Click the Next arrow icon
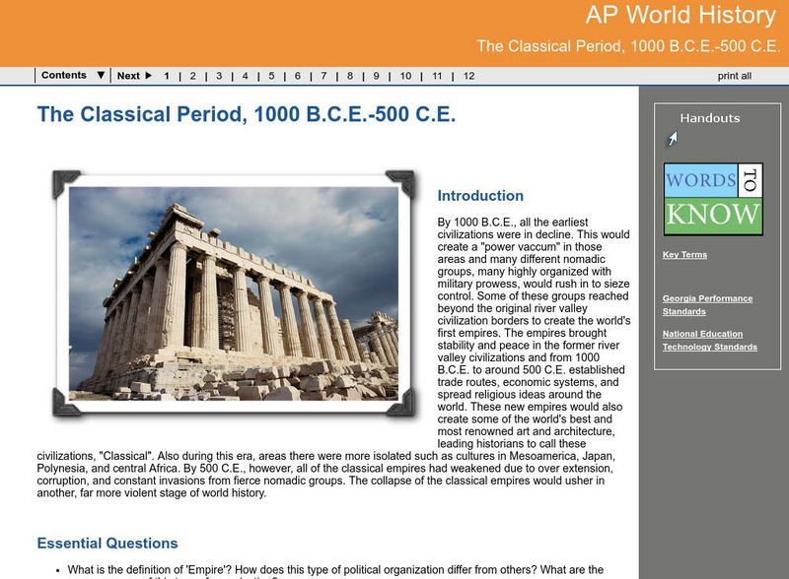Screen dimensions: 789x579 149,76
